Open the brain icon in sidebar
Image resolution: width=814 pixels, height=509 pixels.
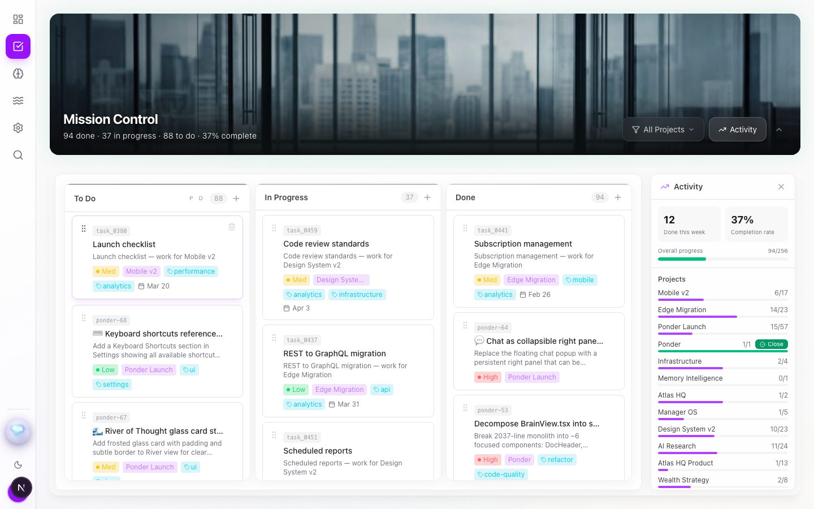click(18, 74)
